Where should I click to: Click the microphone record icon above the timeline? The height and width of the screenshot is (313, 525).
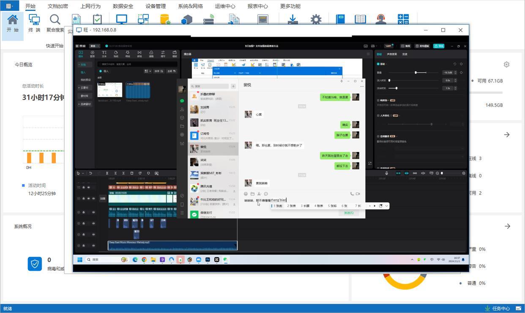[x=386, y=173]
